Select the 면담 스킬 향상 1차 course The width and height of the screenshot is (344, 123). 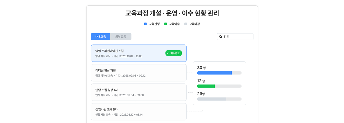139,92
